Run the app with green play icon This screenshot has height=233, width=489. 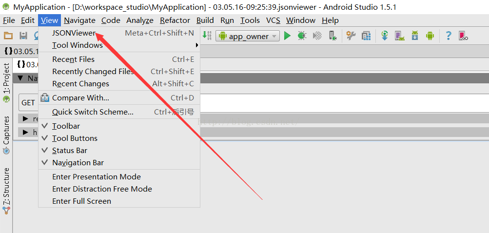287,36
